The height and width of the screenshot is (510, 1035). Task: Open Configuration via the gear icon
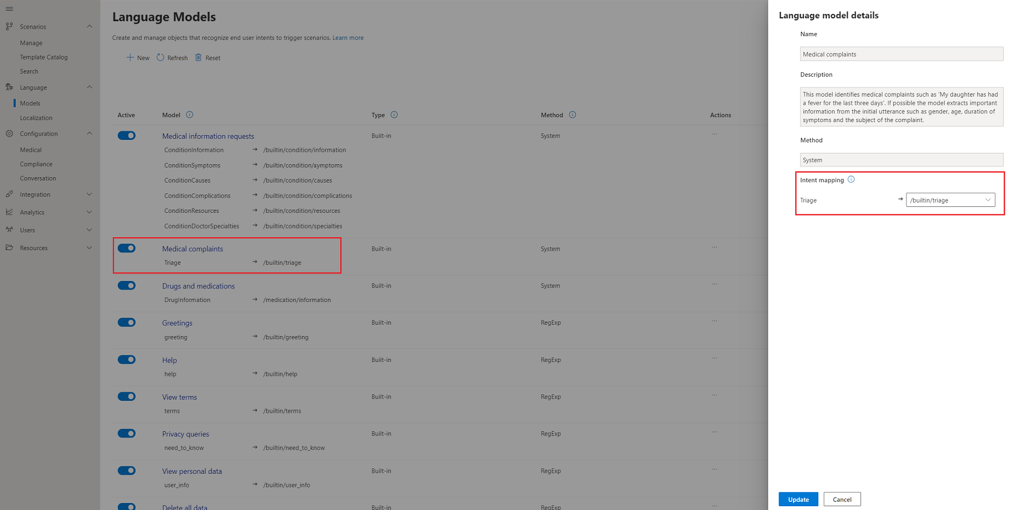[x=9, y=133]
